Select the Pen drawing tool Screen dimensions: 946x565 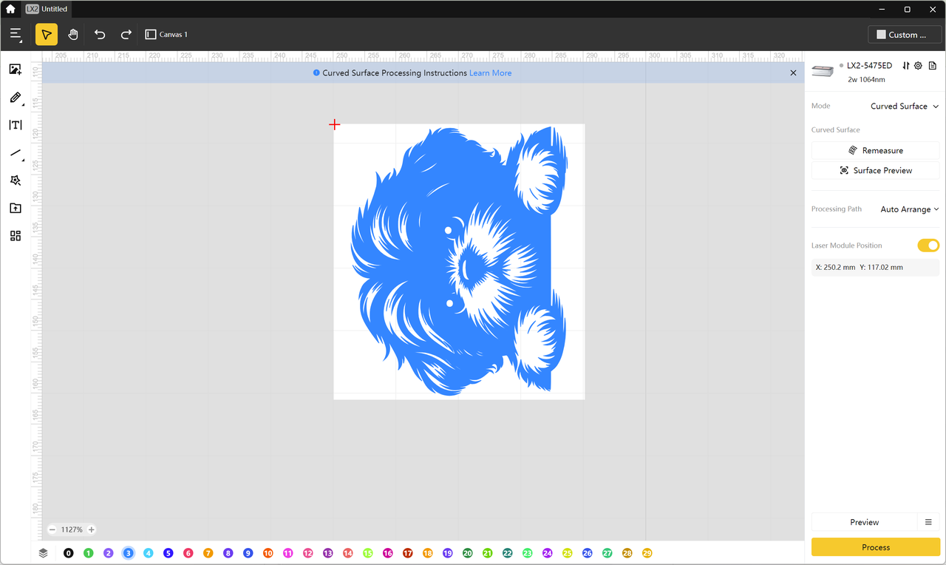pos(15,98)
